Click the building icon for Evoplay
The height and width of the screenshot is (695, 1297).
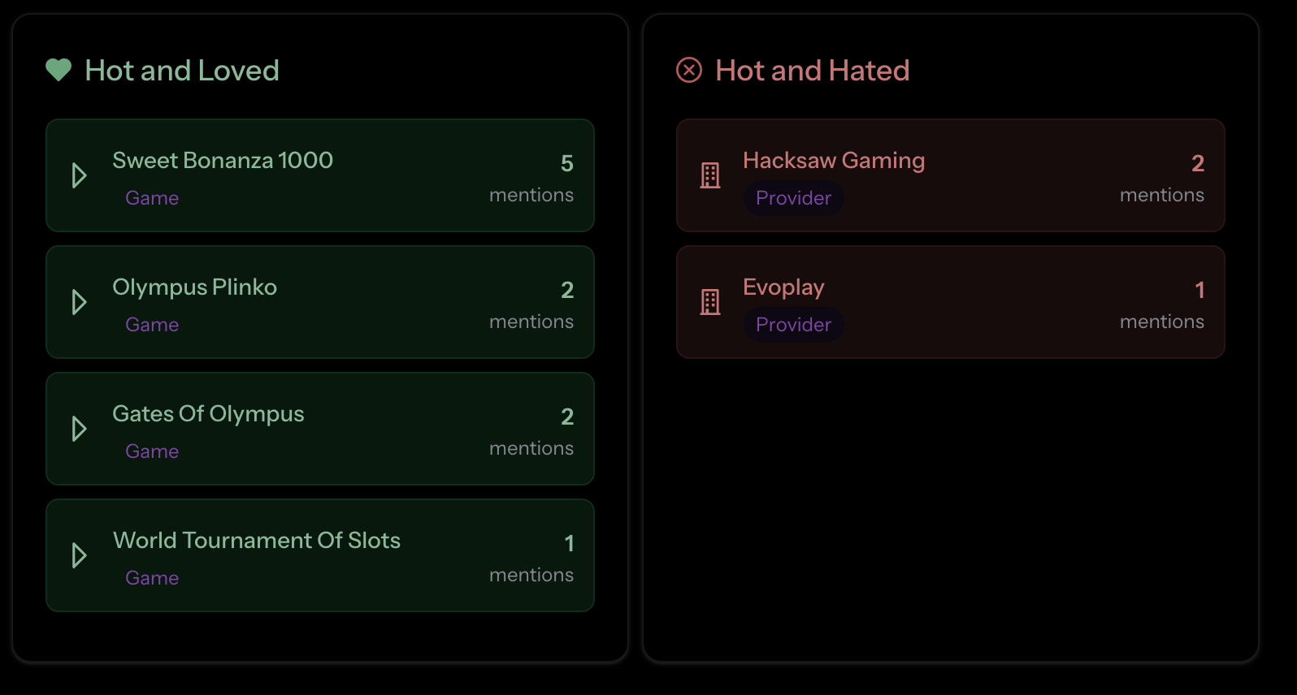click(710, 302)
